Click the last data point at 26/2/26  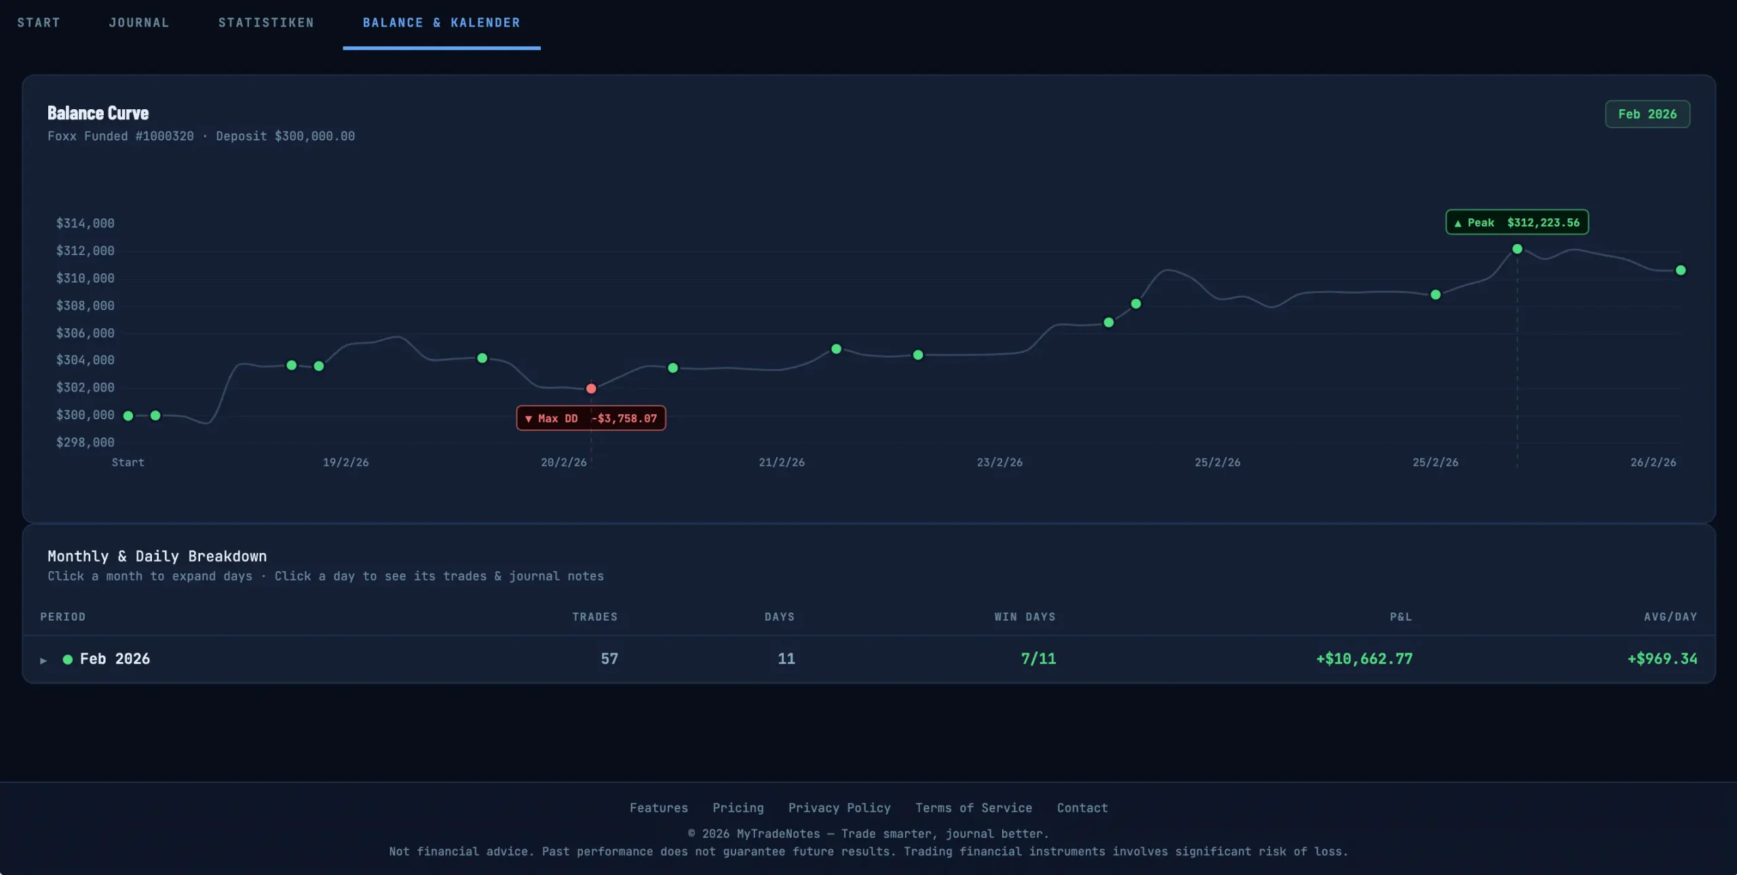tap(1681, 270)
